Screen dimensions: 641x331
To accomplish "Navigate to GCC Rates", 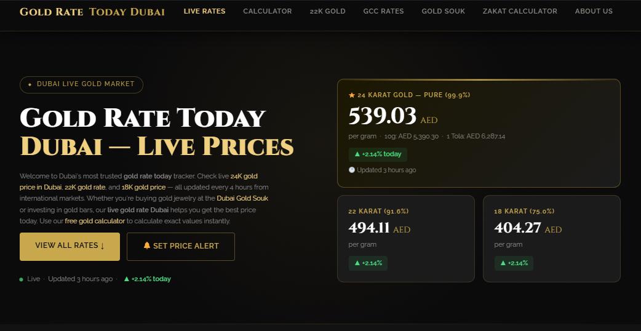I will coord(384,11).
